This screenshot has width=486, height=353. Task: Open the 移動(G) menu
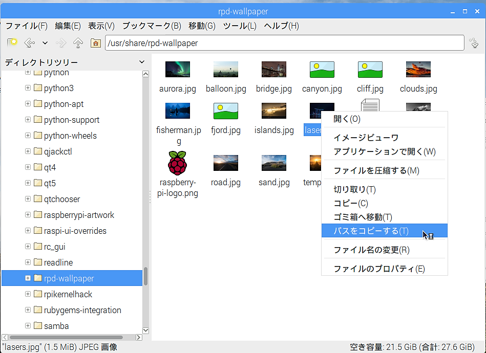click(x=202, y=26)
